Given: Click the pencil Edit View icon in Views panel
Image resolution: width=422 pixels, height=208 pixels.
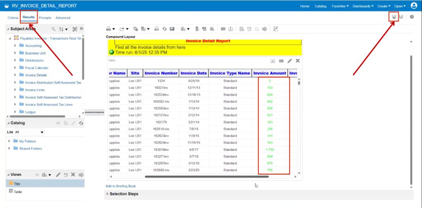Looking at the screenshot, I should 58,175.
